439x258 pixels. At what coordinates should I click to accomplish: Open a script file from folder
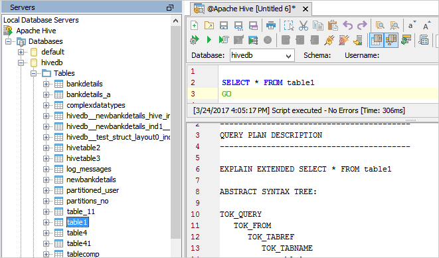pyautogui.click(x=209, y=25)
